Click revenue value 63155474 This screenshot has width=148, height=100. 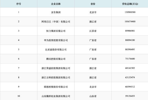(x=130, y=77)
